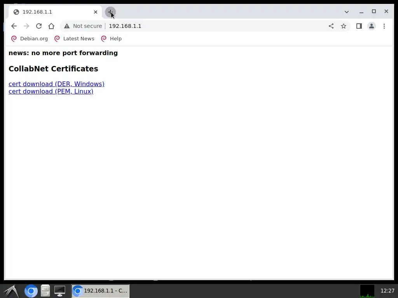The image size is (398, 298).
Task: Open the Latest News bookmark
Action: (x=74, y=39)
